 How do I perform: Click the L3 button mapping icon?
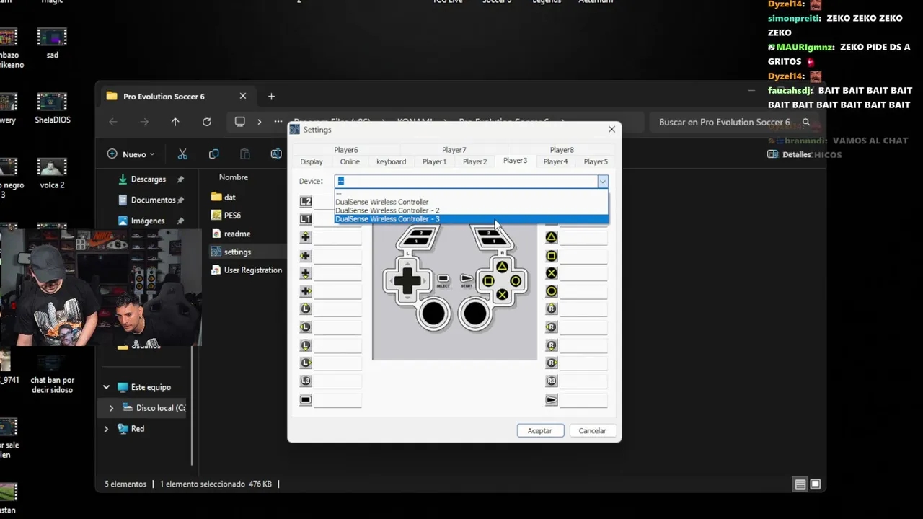pyautogui.click(x=306, y=381)
